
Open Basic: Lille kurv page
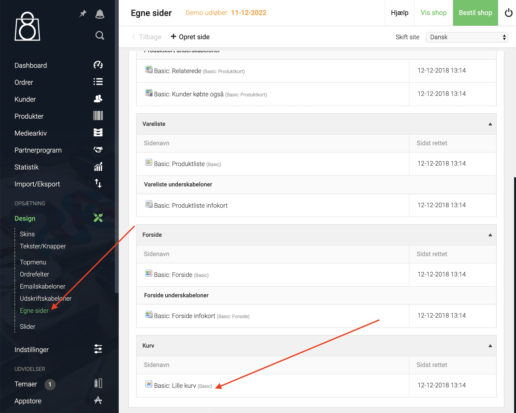point(175,386)
